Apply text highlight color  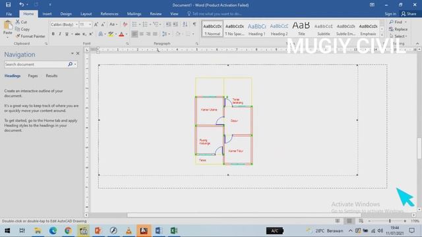click(x=111, y=34)
